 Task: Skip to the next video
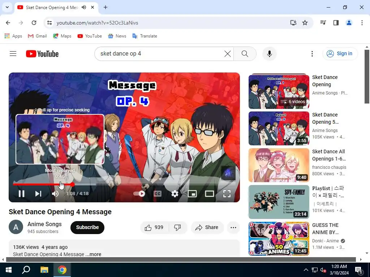[x=38, y=194]
